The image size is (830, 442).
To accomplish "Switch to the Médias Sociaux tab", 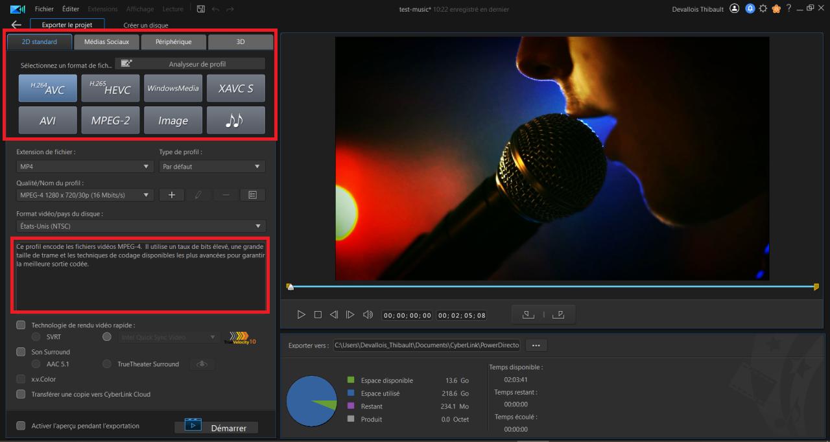I will click(x=106, y=41).
